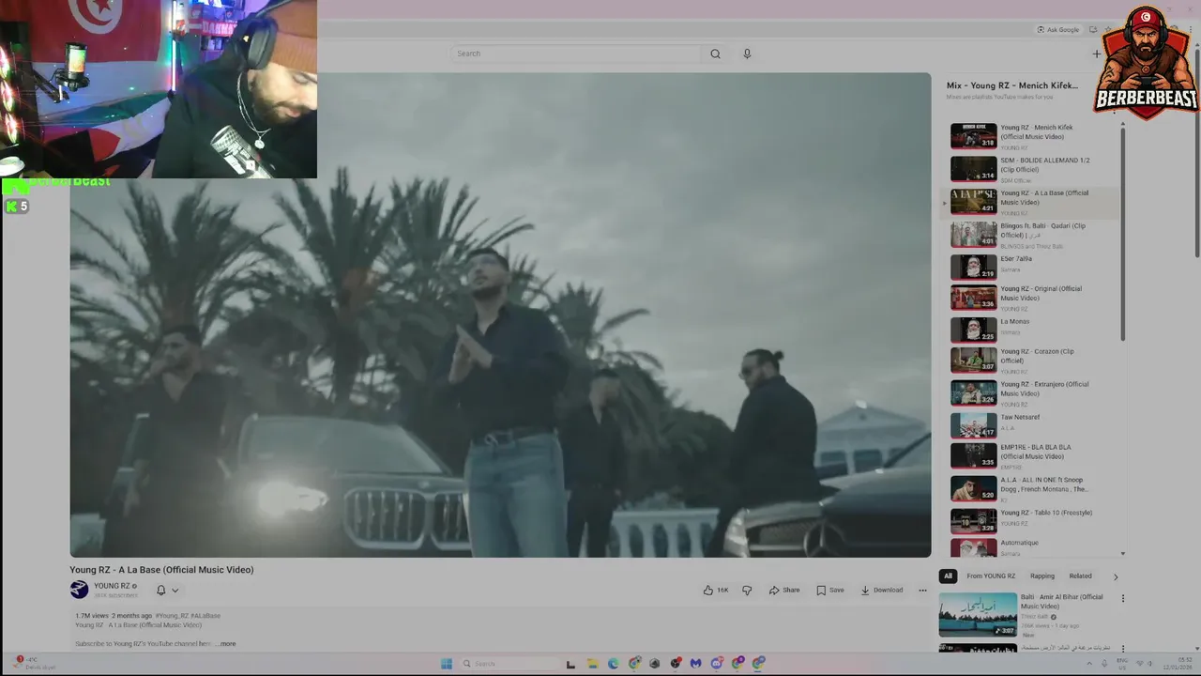Open more actions ellipsis beside Download

(922, 590)
